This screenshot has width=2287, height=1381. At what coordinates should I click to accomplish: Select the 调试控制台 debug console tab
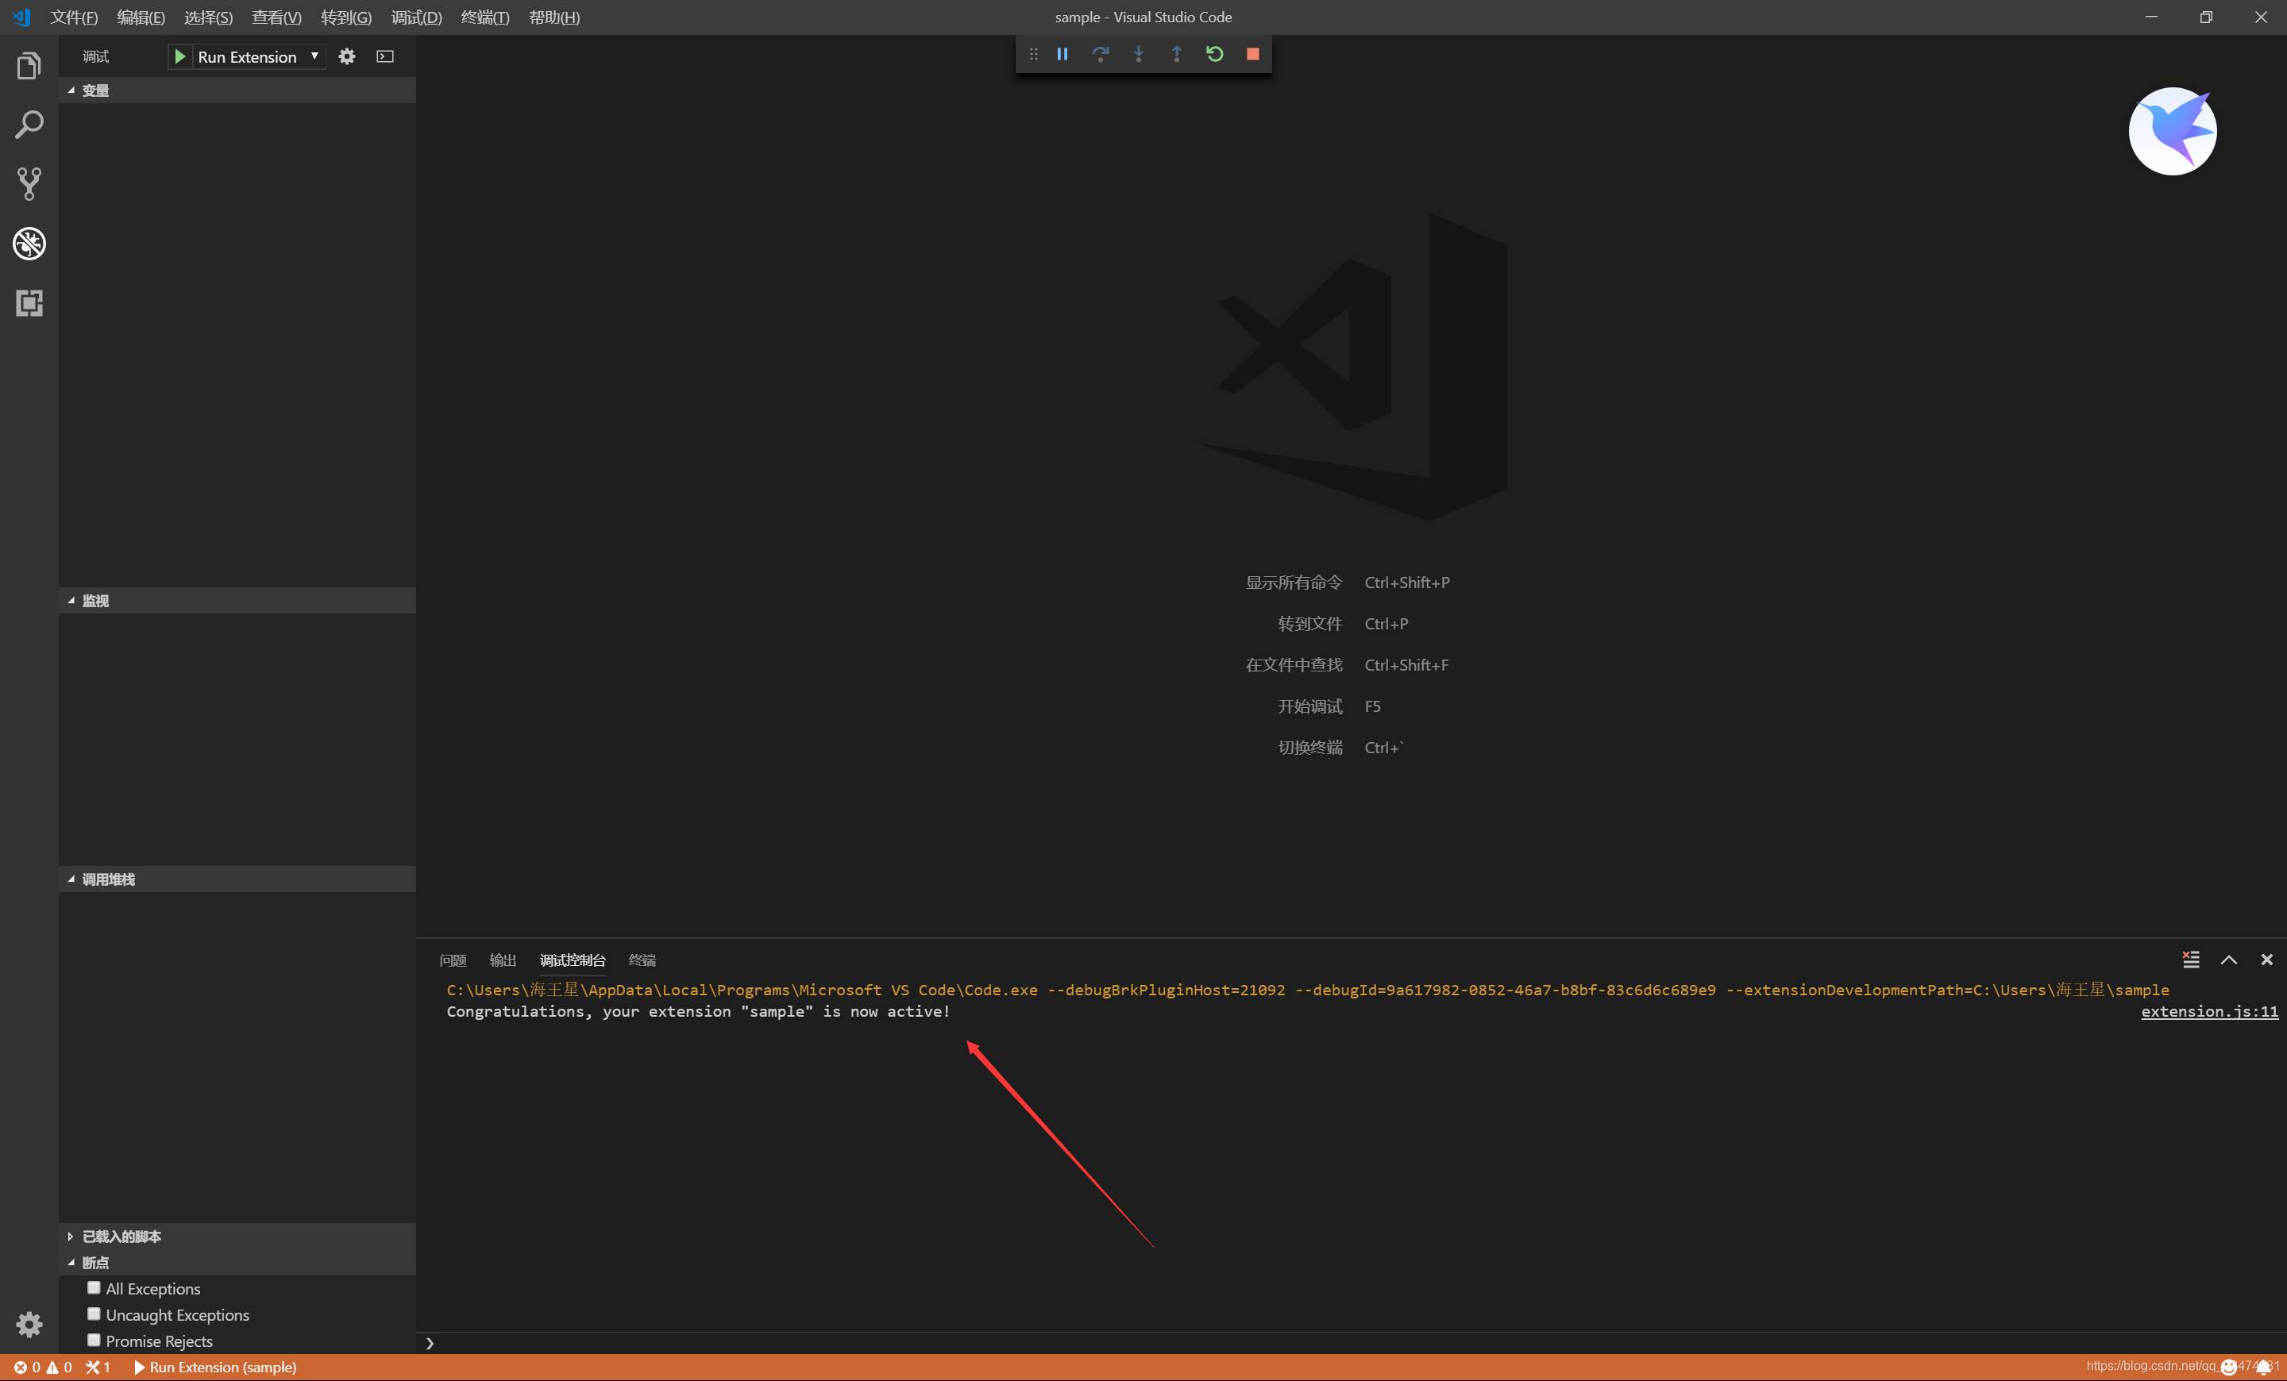point(572,960)
